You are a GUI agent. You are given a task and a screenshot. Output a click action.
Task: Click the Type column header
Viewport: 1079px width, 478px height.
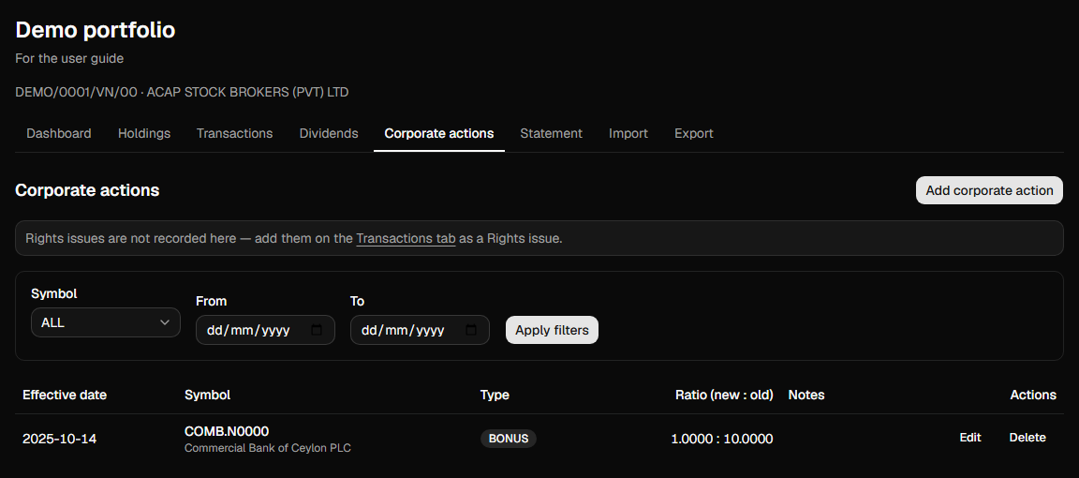(x=495, y=395)
